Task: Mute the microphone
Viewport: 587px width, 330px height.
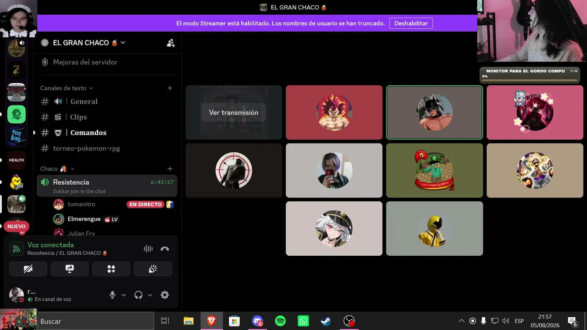Action: [x=112, y=295]
